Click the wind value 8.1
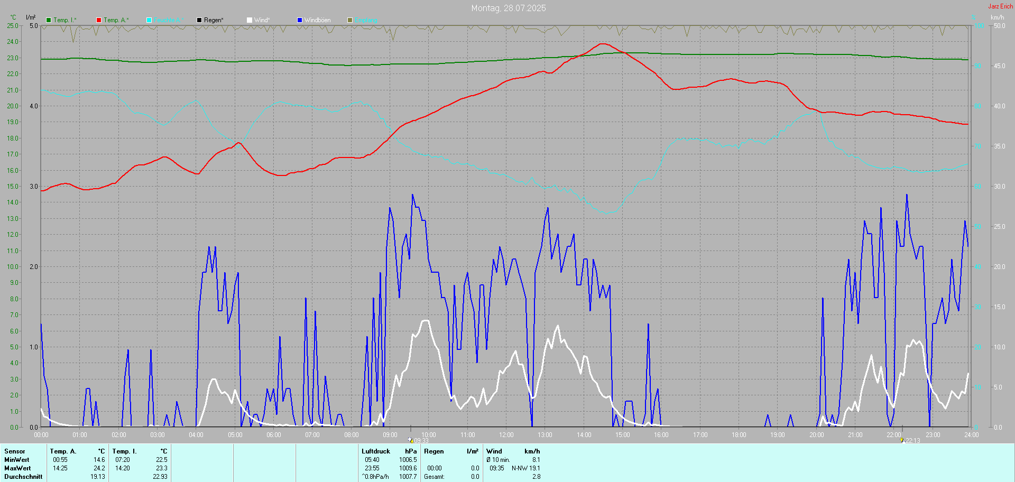This screenshot has height=482, width=1015. [x=536, y=460]
